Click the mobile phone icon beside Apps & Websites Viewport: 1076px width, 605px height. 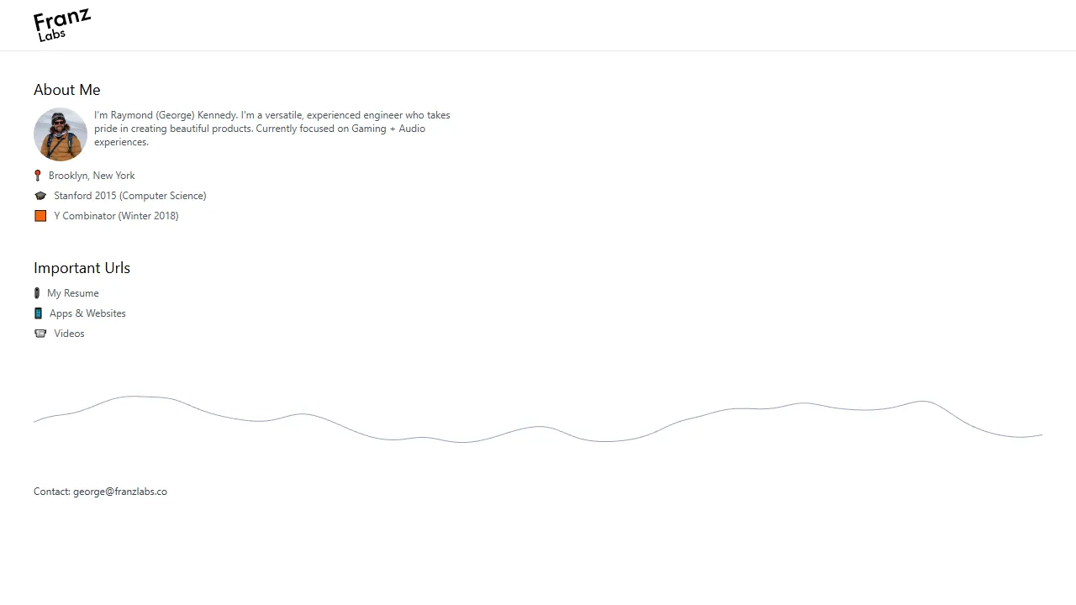(x=38, y=313)
